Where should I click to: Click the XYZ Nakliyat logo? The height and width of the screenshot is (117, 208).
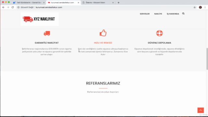(40, 19)
